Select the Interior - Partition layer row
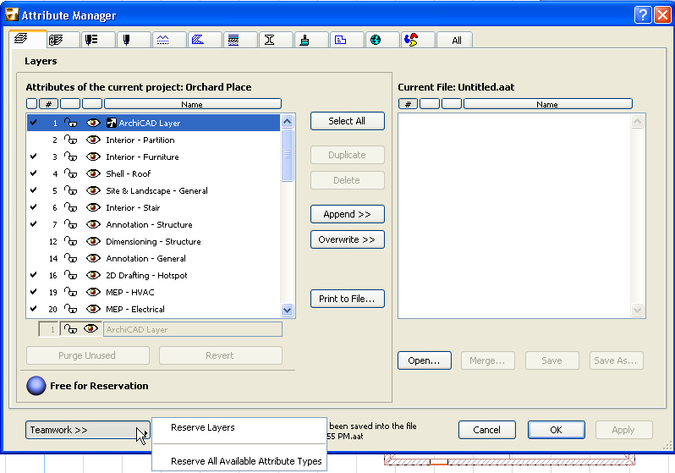This screenshot has height=473, width=675. [153, 140]
